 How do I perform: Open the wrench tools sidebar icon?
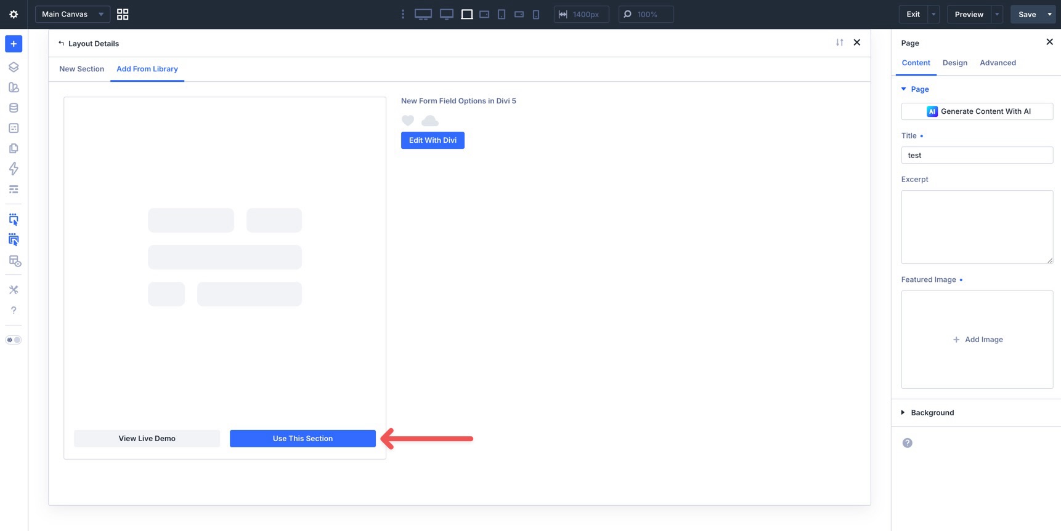pos(14,290)
